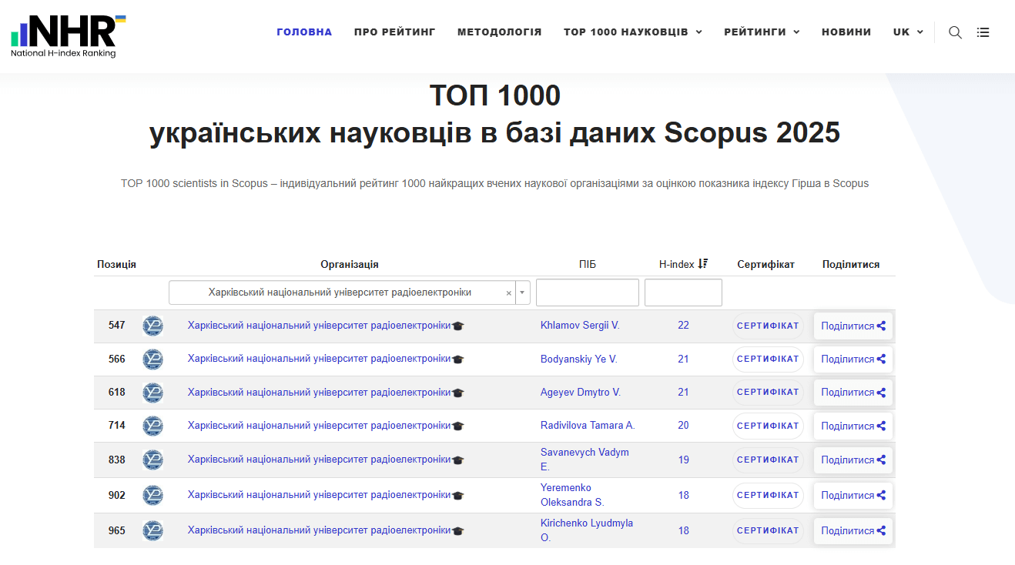The width and height of the screenshot is (1015, 565).
Task: Click the H-index sort descending icon
Action: tap(702, 264)
